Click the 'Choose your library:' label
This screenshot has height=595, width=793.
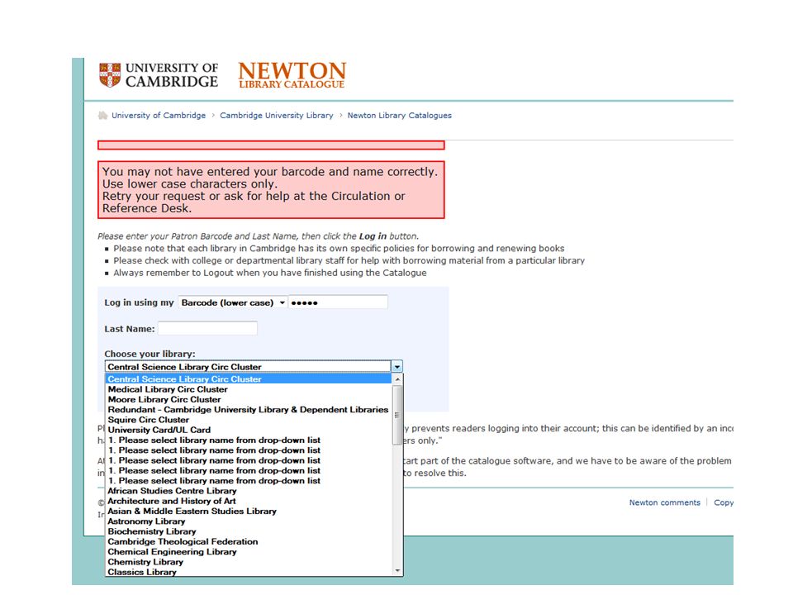(x=150, y=354)
